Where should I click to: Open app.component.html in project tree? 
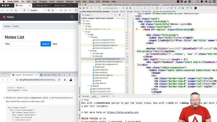(101, 89)
